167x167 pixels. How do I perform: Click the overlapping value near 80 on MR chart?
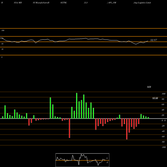pos(155,98)
